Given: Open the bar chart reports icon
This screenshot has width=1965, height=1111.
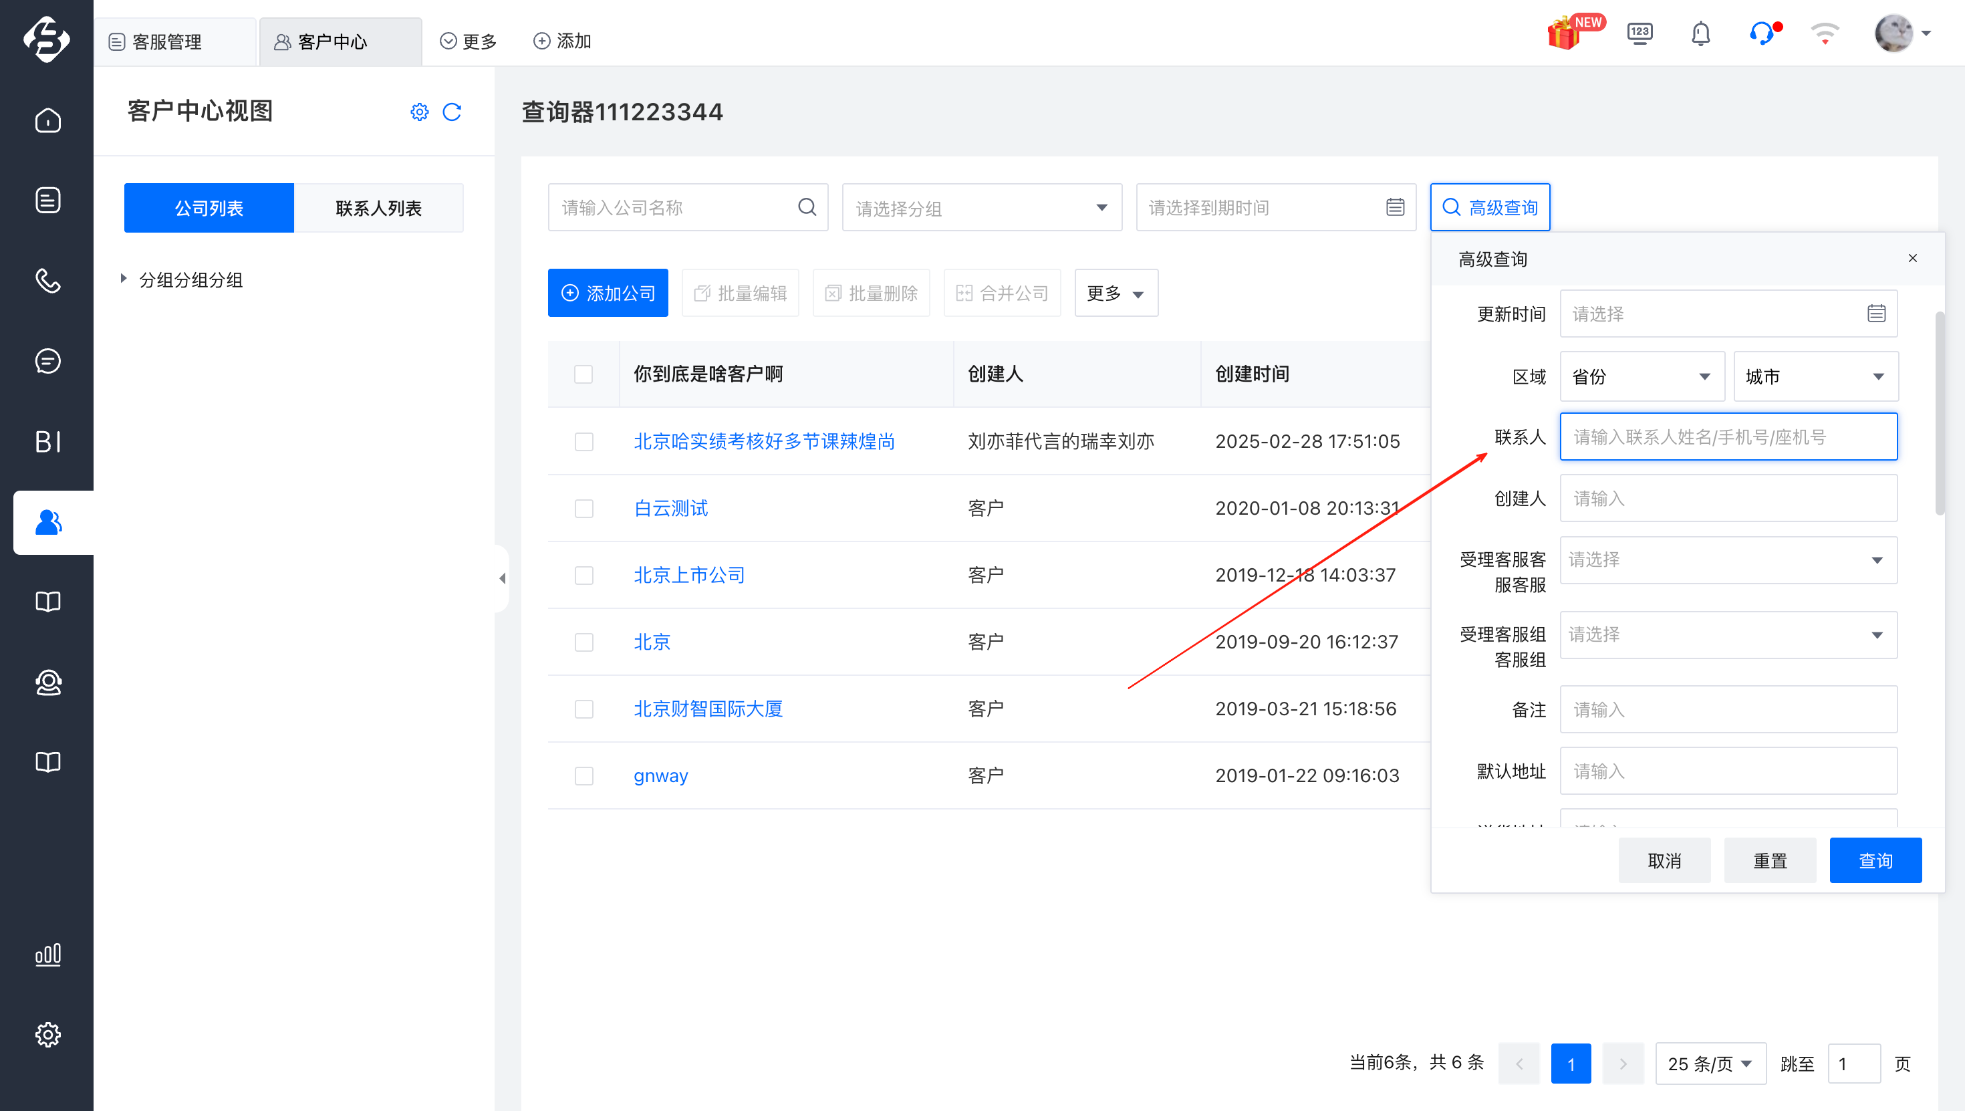Looking at the screenshot, I should [x=47, y=954].
